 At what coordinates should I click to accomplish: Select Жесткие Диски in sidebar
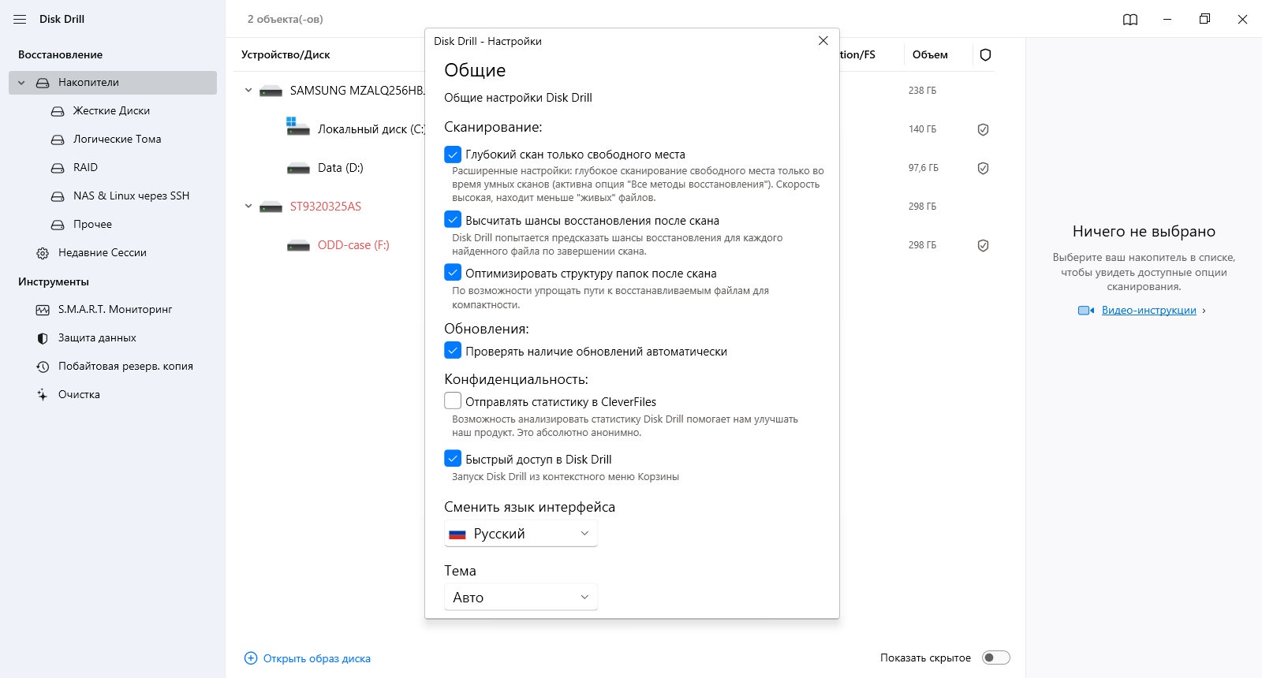(x=111, y=111)
